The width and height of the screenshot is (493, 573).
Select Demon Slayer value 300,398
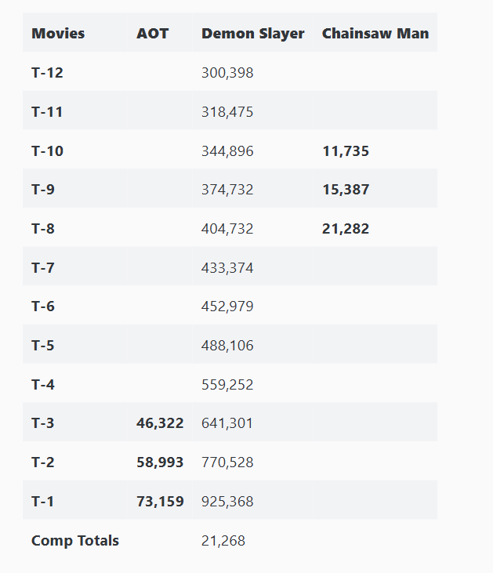pos(227,73)
